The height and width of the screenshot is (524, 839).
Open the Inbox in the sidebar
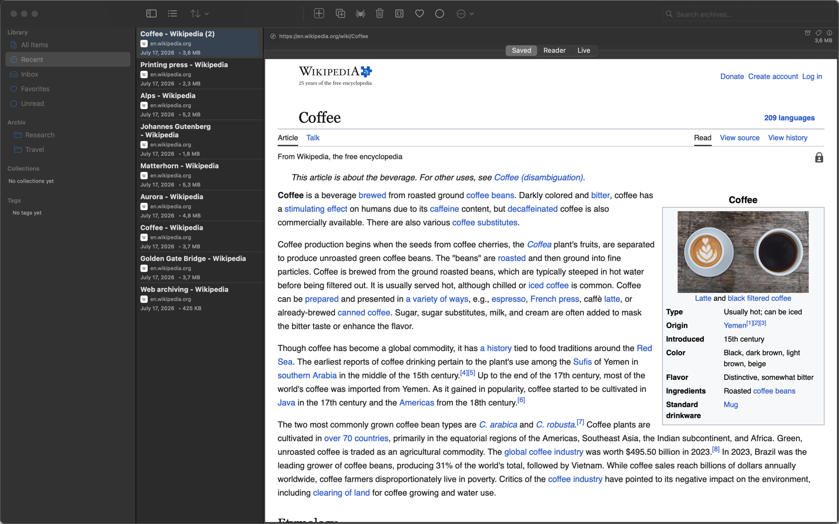click(68, 74)
